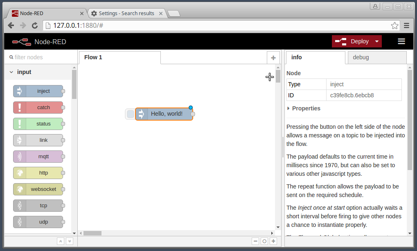Click the canvas scroll right arrow
This screenshot has height=251, width=417.
[272, 233]
